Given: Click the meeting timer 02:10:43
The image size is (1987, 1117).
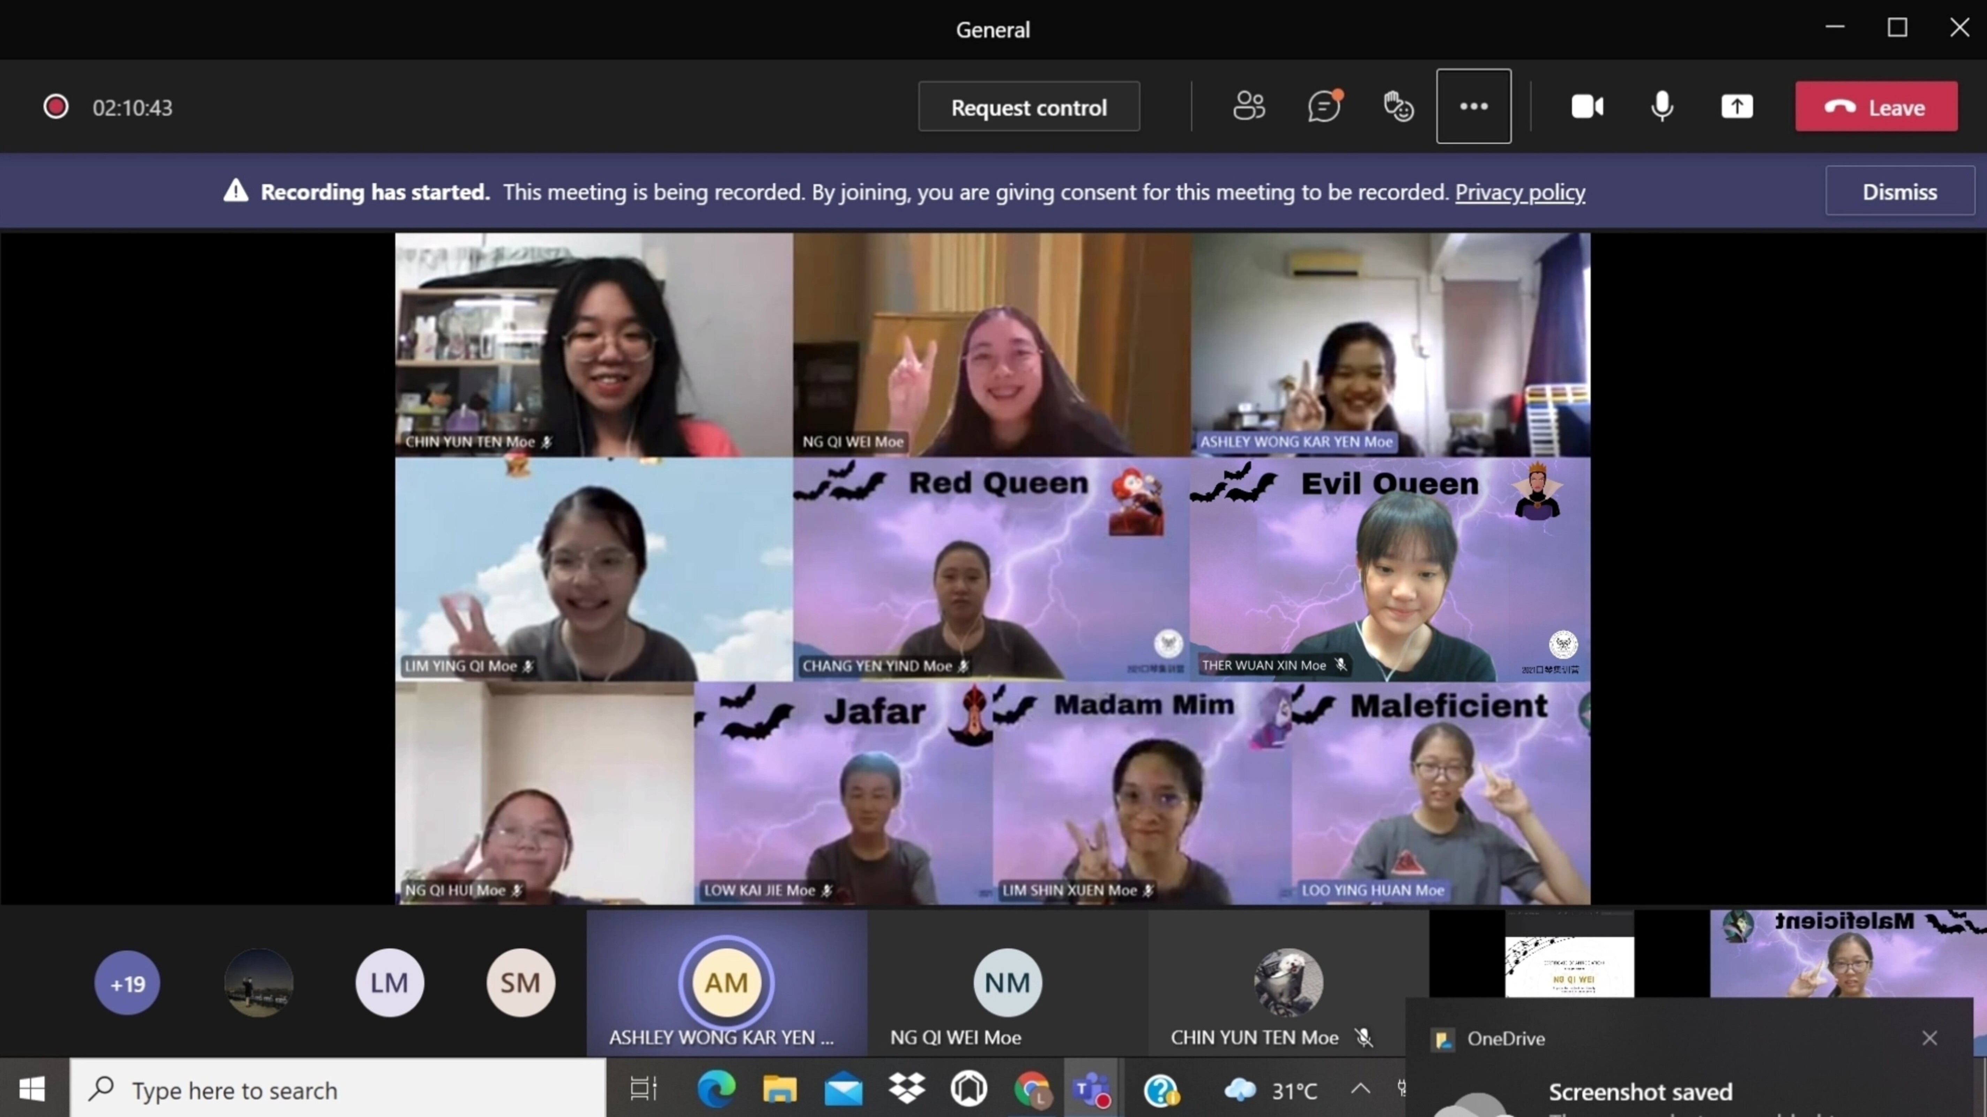Looking at the screenshot, I should (x=133, y=108).
